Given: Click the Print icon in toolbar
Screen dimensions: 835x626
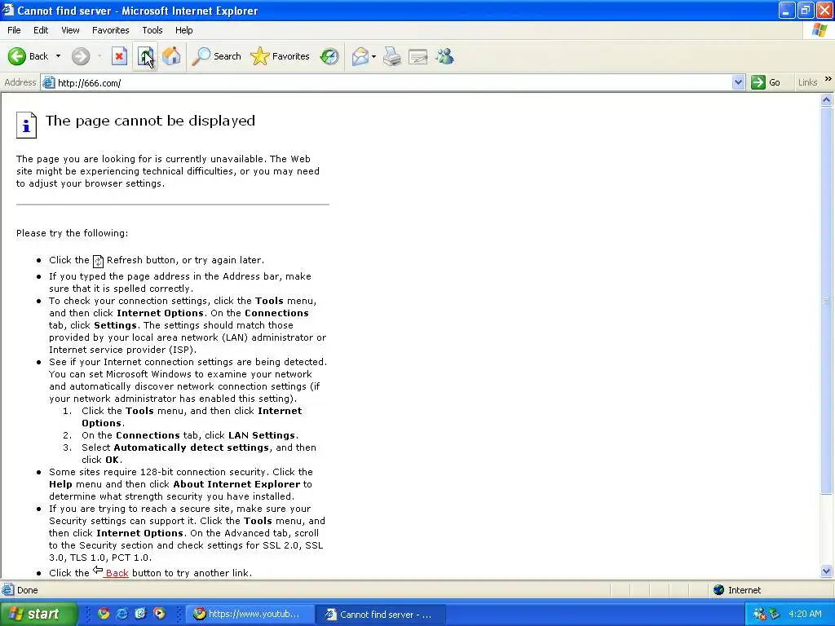Looking at the screenshot, I should point(392,56).
